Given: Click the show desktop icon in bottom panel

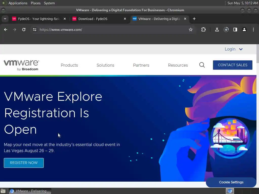Looking at the screenshot, I should click(x=3, y=191).
